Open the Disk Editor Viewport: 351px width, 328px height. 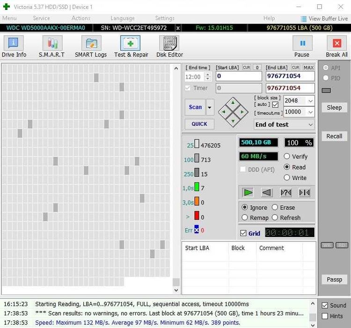(x=170, y=47)
